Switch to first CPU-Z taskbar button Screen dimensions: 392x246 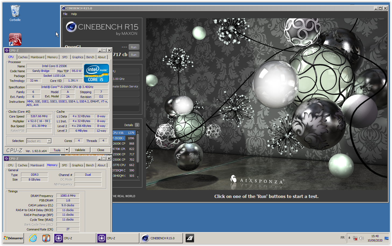(75, 238)
